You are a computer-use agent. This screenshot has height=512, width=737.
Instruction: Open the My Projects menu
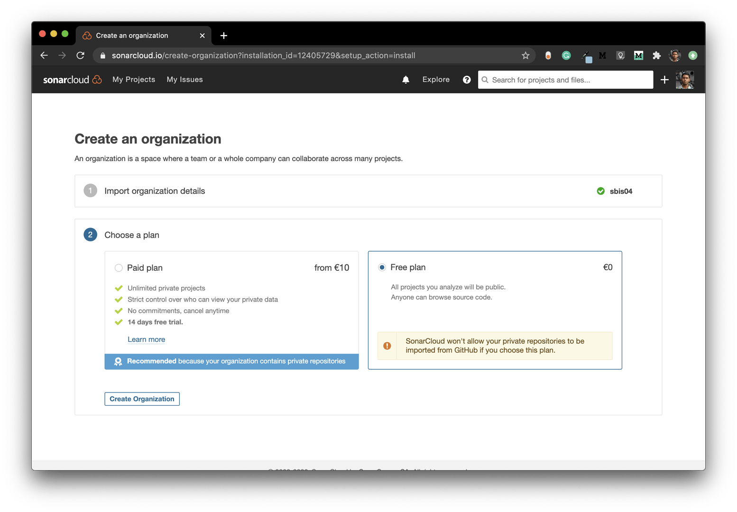pyautogui.click(x=134, y=79)
